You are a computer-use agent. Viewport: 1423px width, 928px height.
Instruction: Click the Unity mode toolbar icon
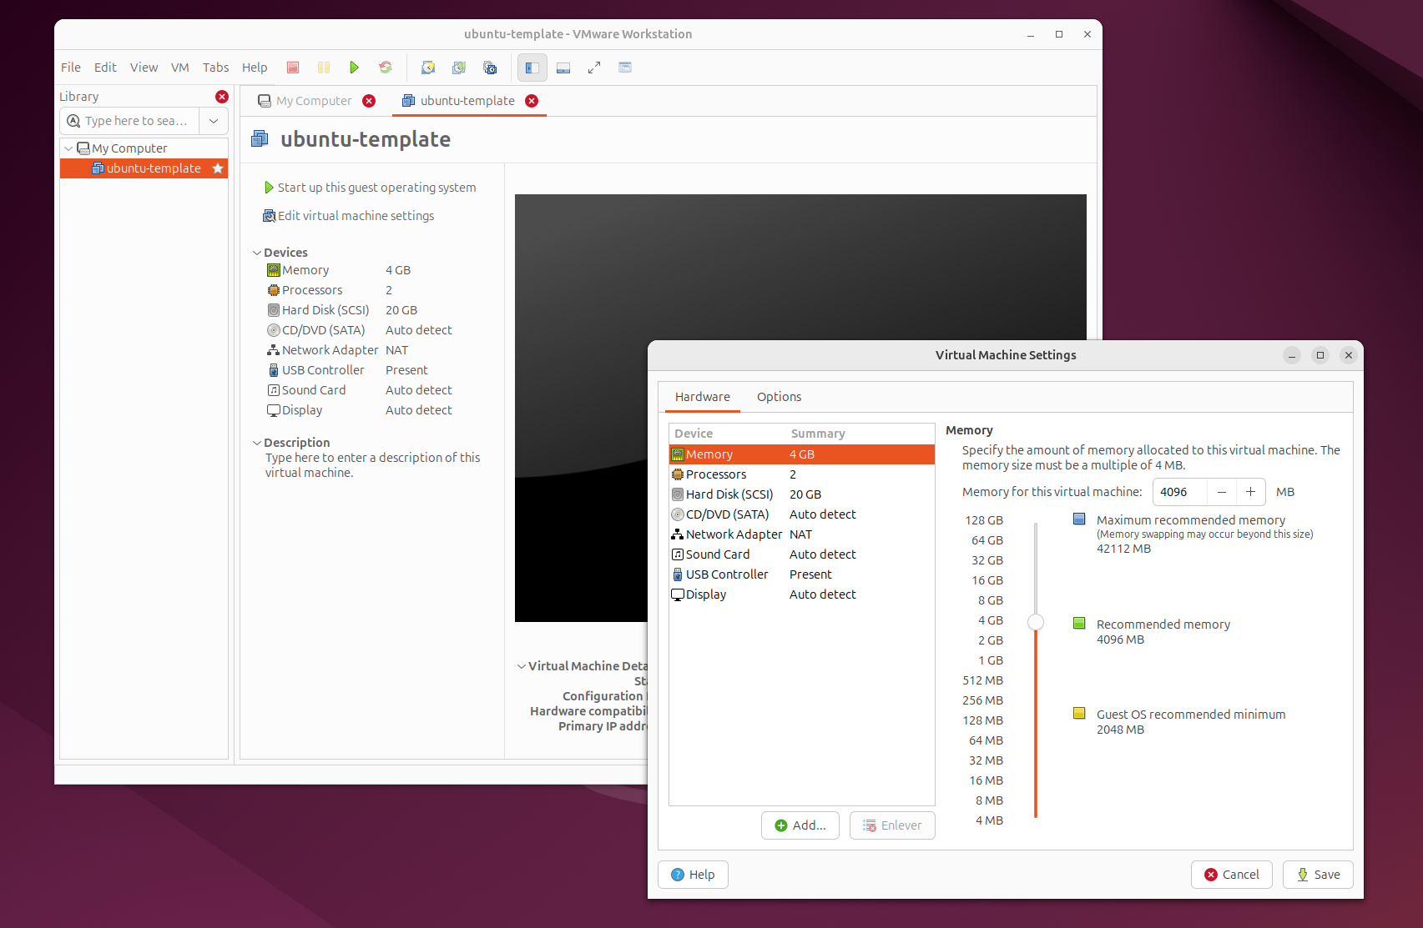(625, 68)
